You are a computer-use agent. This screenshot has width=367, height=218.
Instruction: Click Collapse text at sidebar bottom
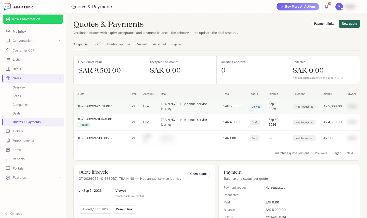click(x=16, y=214)
